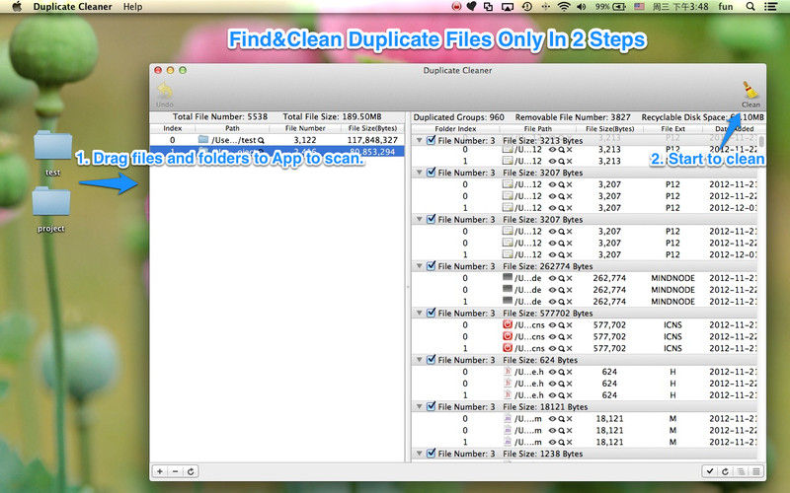
Task: Click X icon in 262774 Bytes group, folder-index-1 row
Action: [x=569, y=302]
